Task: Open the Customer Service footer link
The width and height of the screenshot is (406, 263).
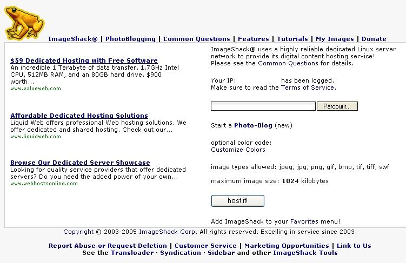Action: (205, 246)
